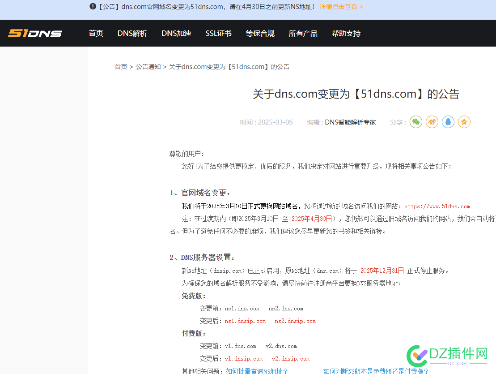Viewport: 496px width, 374px height.
Task: Open 帮助支持 menu item
Action: tap(346, 33)
